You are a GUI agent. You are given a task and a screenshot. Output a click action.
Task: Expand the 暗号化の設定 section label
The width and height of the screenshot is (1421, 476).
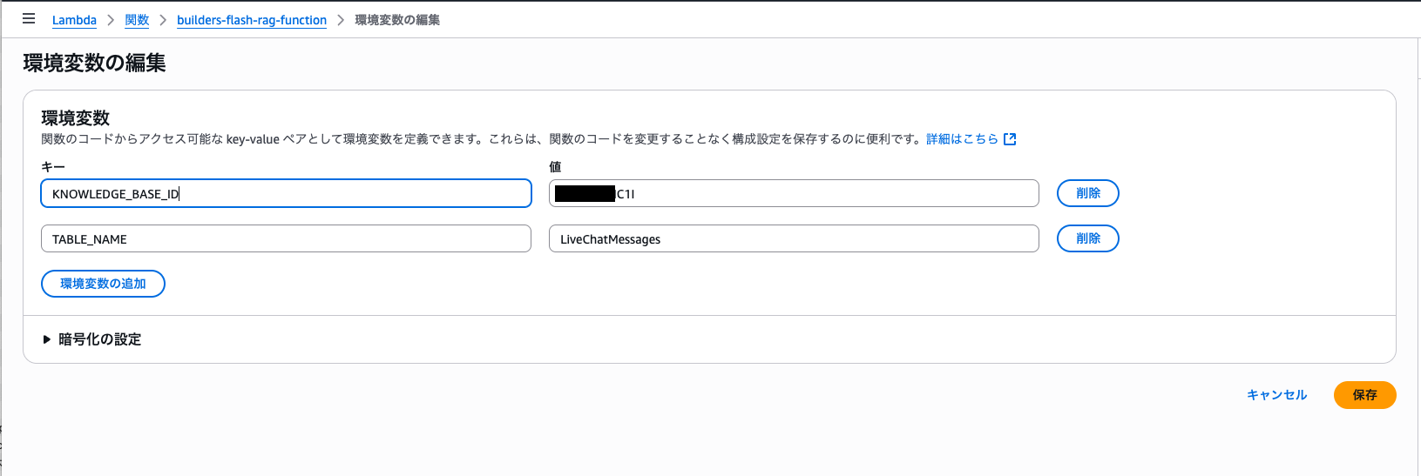click(x=99, y=339)
